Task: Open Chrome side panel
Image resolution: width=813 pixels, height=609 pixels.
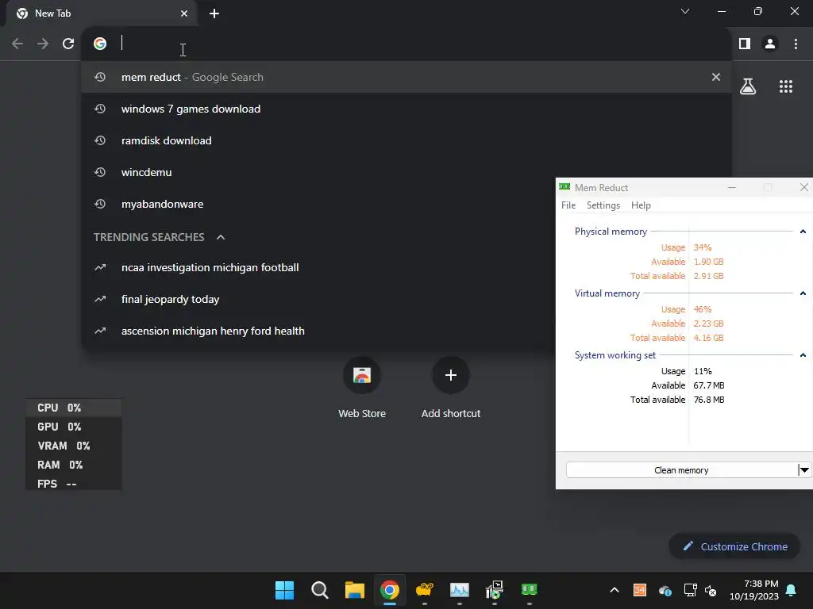Action: coord(745,44)
